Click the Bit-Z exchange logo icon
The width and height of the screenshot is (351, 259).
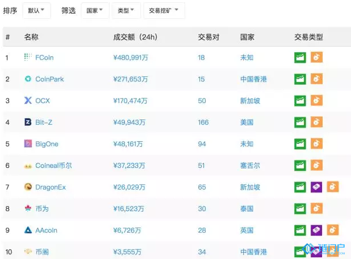pos(28,122)
